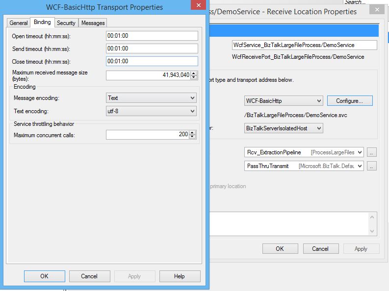Click the receive location name field
The height and width of the screenshot is (291, 389).
(305, 45)
